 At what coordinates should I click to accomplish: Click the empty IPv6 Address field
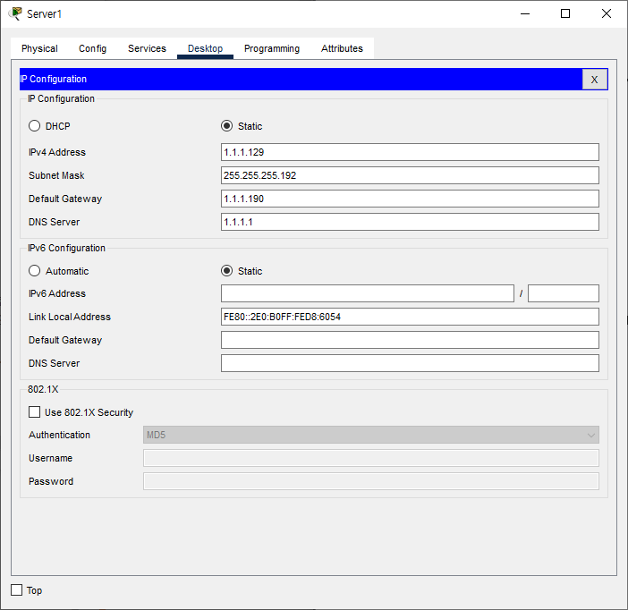(x=368, y=293)
